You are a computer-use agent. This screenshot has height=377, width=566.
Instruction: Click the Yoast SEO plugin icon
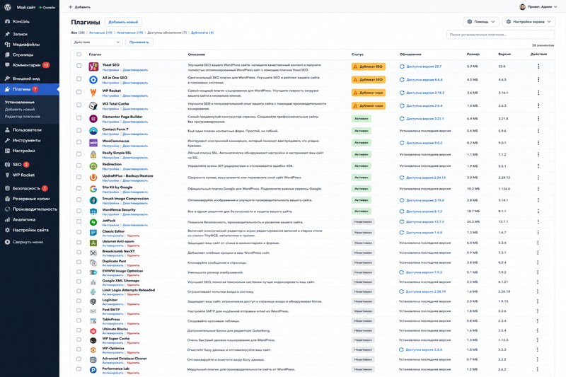point(93,66)
